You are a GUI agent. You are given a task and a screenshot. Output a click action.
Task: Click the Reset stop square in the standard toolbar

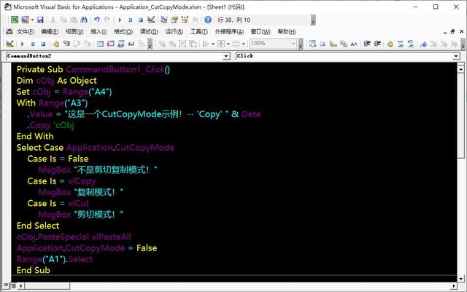(141, 20)
